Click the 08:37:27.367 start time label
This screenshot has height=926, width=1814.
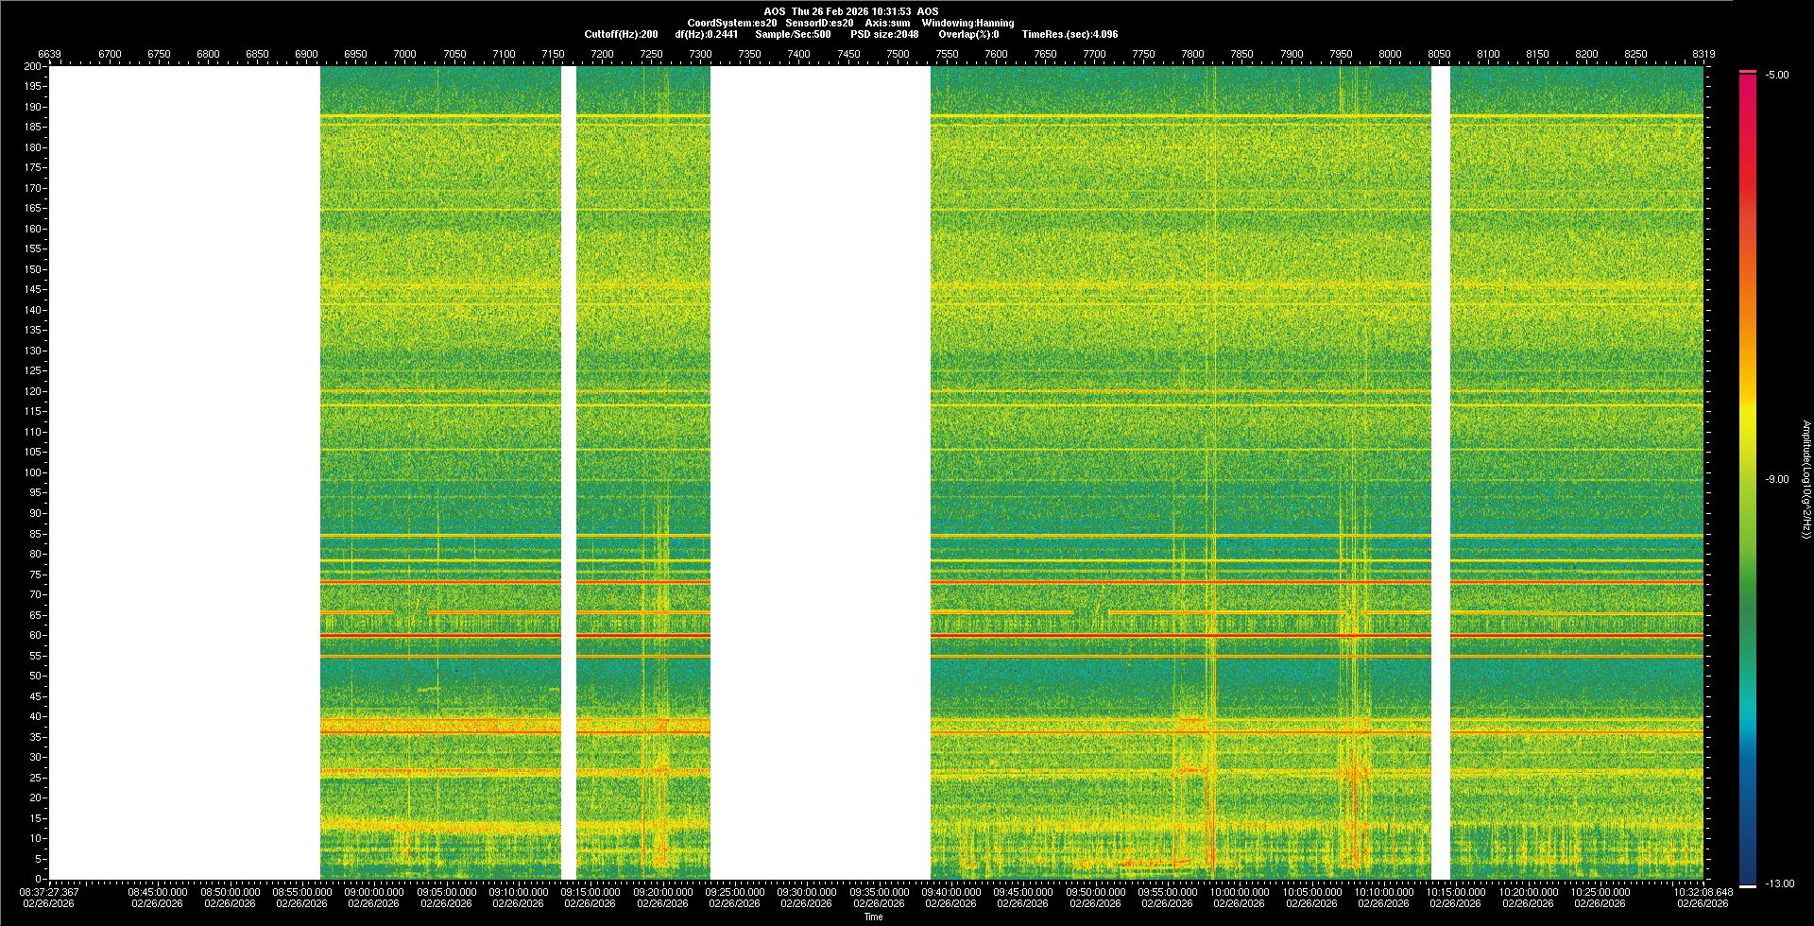[x=49, y=892]
